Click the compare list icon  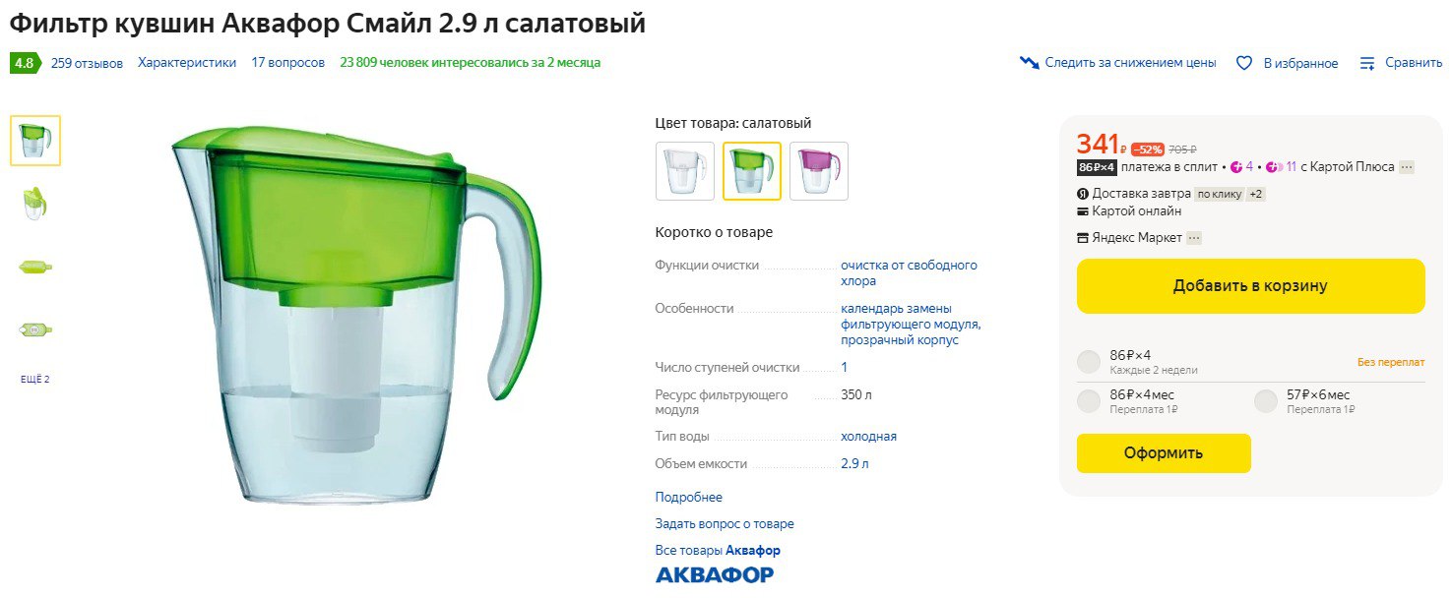pos(1367,63)
